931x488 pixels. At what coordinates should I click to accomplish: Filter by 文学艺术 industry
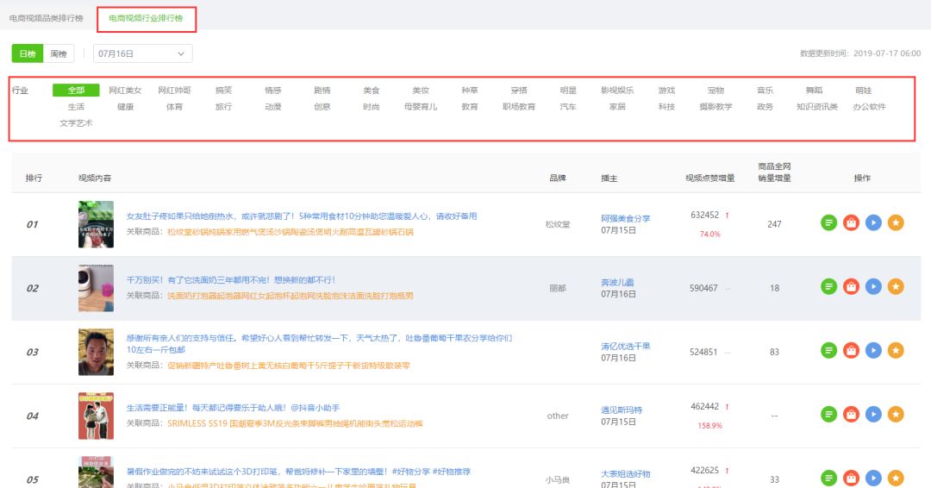[x=76, y=123]
